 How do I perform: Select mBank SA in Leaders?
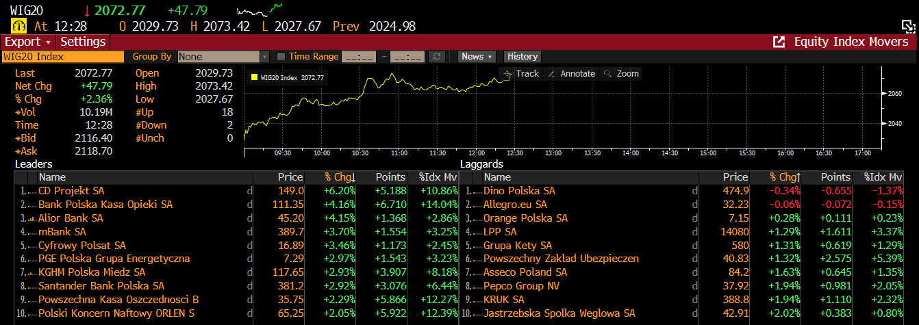tap(62, 232)
